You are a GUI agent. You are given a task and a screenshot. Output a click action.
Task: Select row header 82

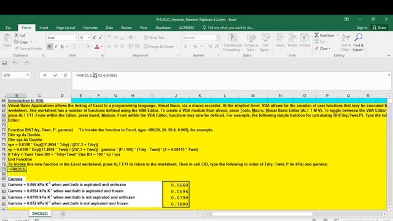tap(4, 185)
